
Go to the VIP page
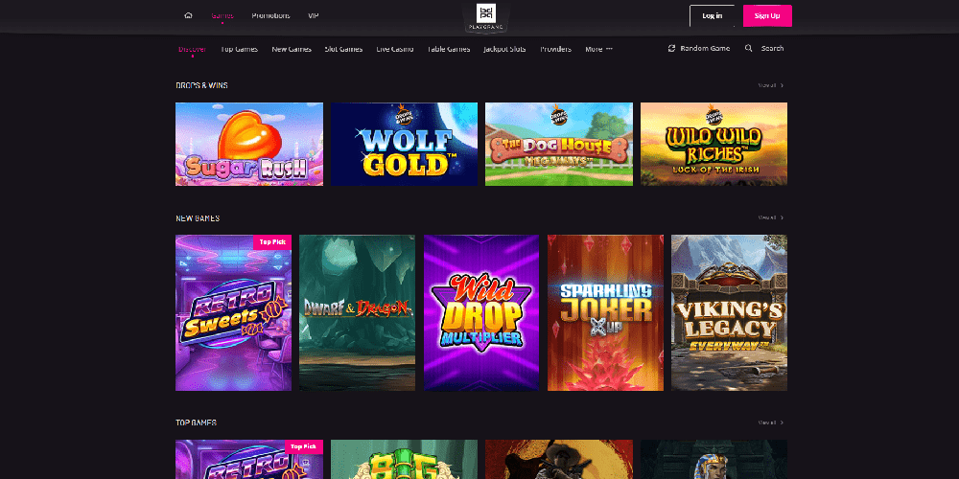(314, 16)
